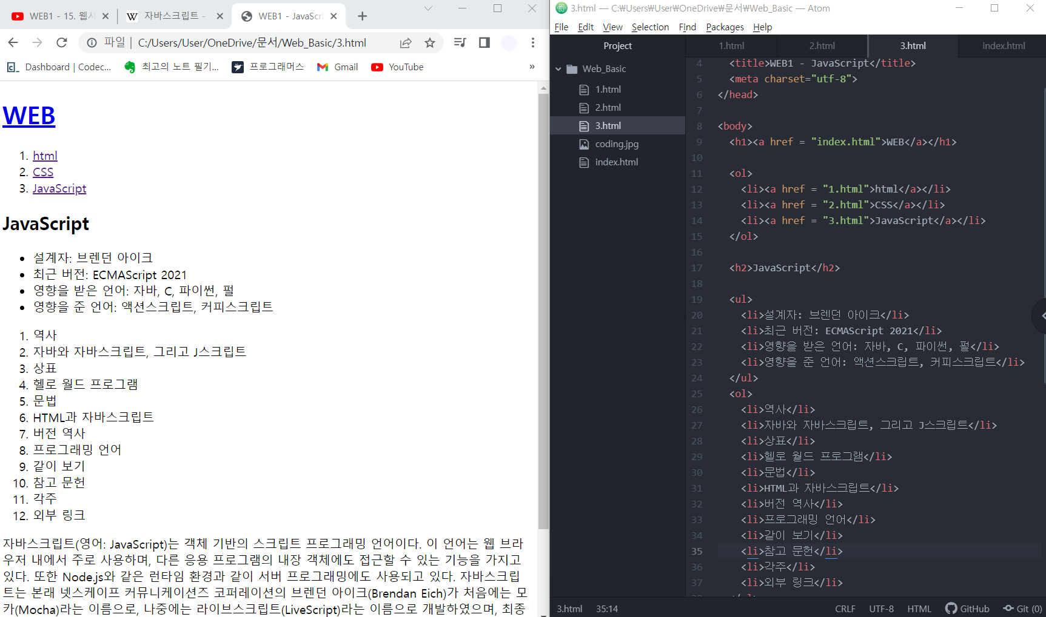Open Atom Selection menu
Image resolution: width=1046 pixels, height=617 pixels.
(650, 27)
